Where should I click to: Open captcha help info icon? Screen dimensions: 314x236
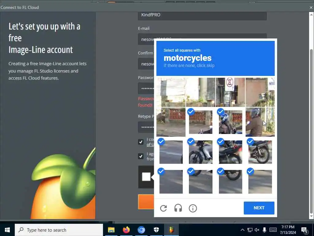[x=193, y=208]
